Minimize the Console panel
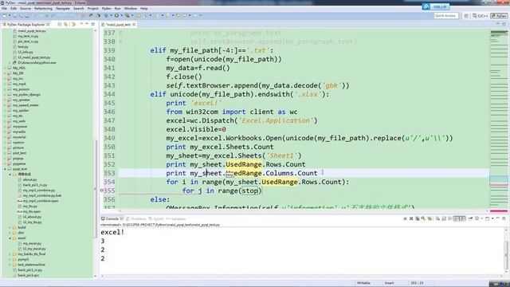510x287 pixels. point(497,218)
